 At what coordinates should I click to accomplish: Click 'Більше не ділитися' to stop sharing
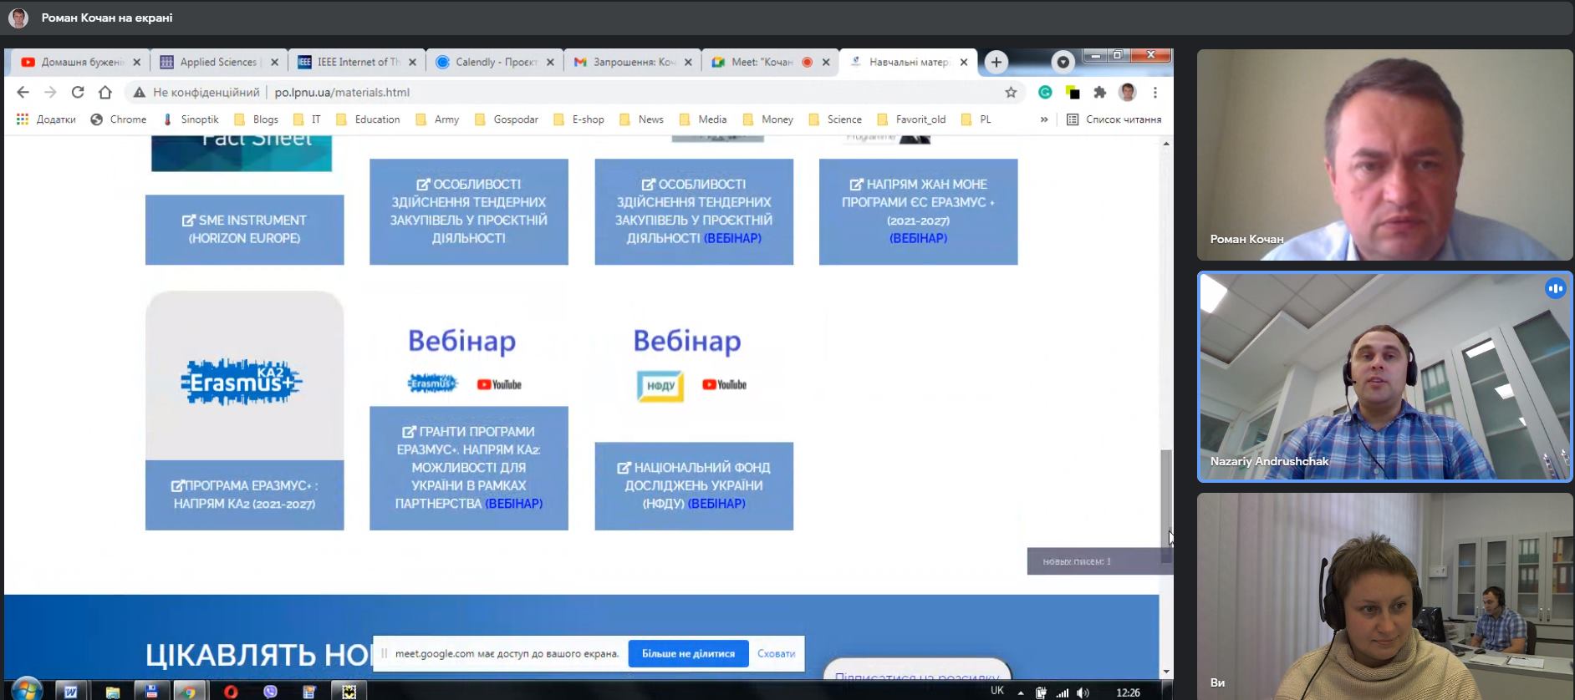pos(688,653)
